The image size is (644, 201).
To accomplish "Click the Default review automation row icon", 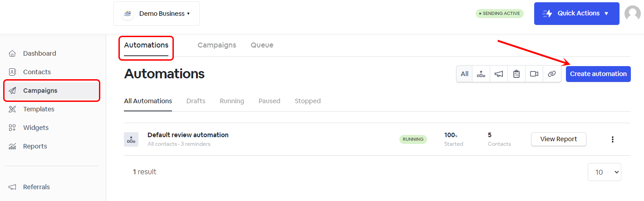I will (x=131, y=139).
